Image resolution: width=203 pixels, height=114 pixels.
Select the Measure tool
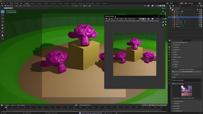[3, 35]
